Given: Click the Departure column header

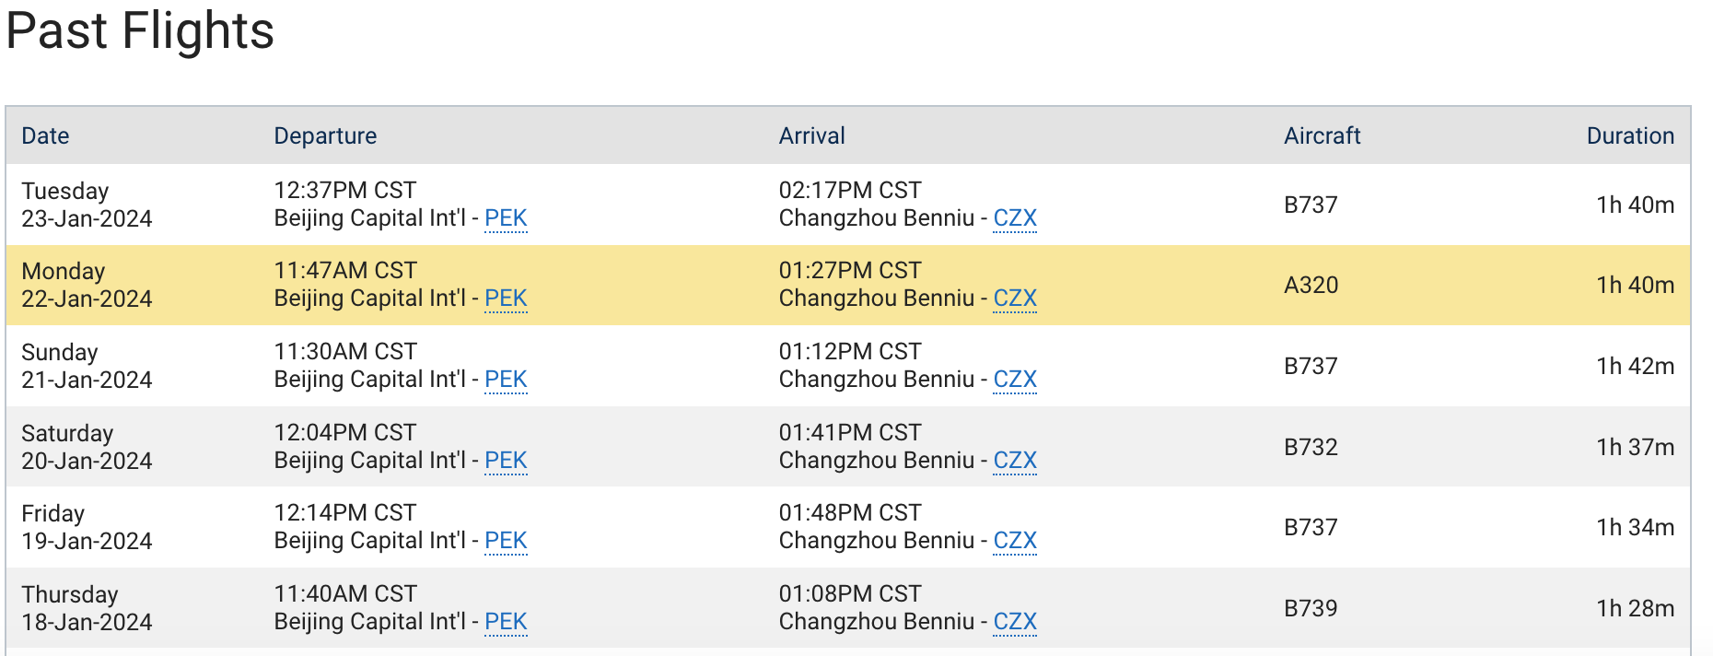Looking at the screenshot, I should tap(325, 136).
